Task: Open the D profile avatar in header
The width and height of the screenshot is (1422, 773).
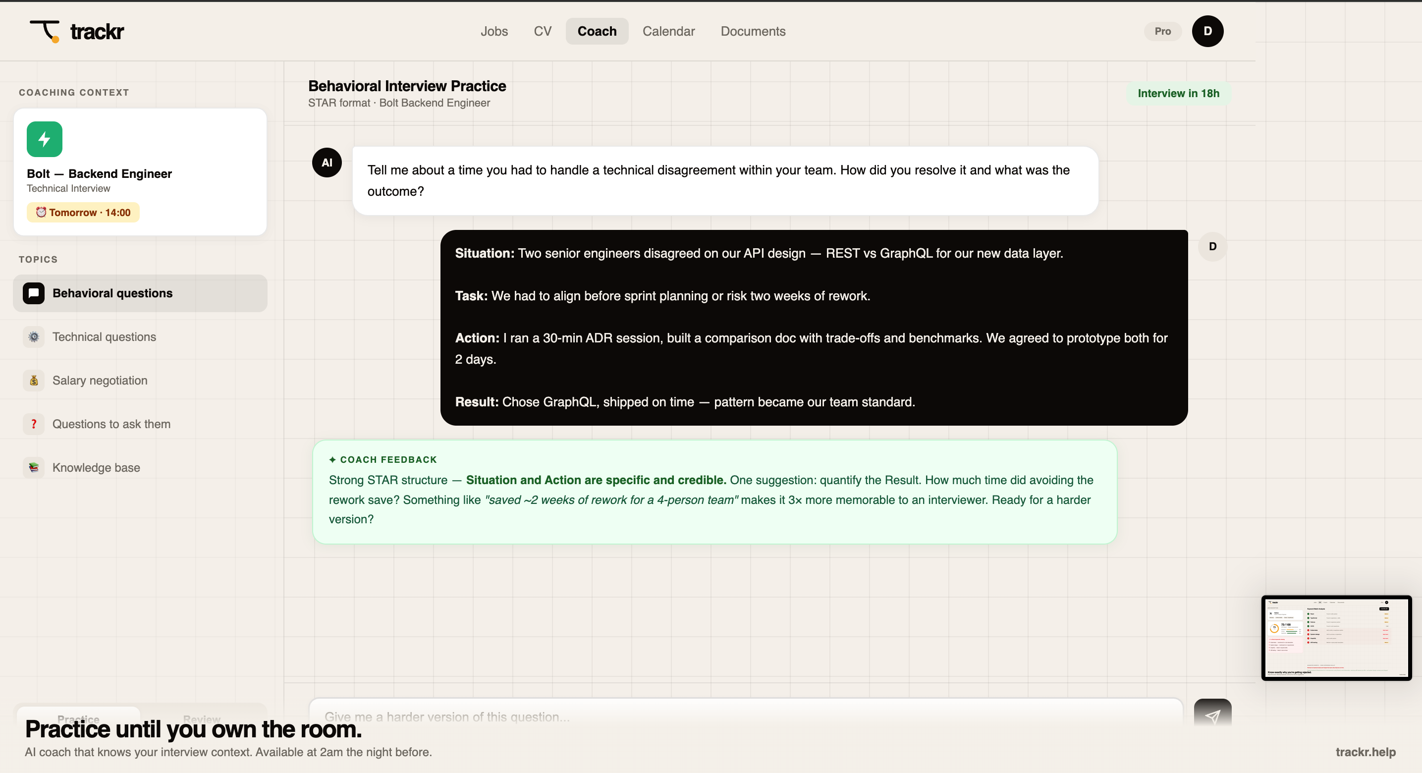Action: (1207, 31)
